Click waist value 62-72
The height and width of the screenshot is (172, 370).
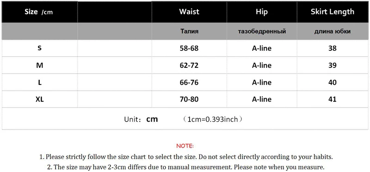(189, 65)
